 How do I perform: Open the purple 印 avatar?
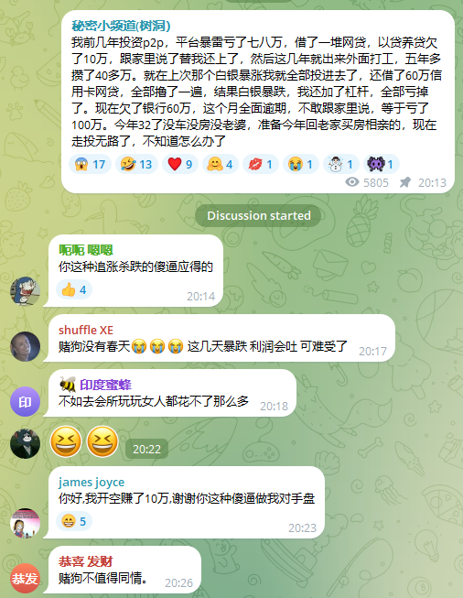tap(25, 402)
